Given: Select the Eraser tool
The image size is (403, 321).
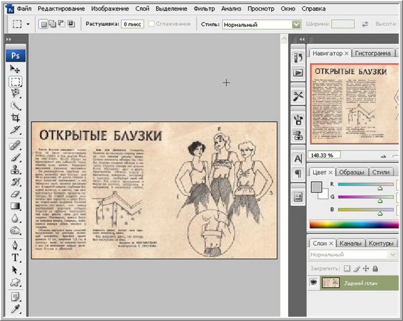Looking at the screenshot, I should click(16, 193).
